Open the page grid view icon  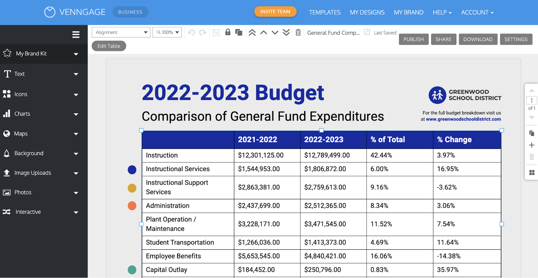click(x=532, y=173)
